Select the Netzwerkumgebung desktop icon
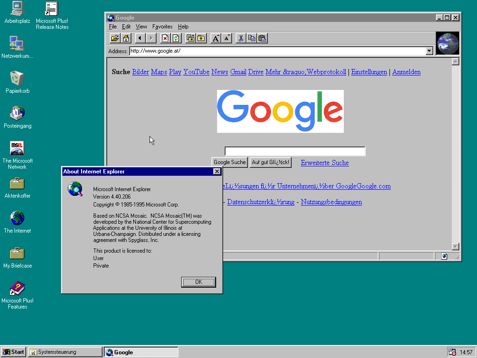This screenshot has width=477, height=358. coord(17,48)
